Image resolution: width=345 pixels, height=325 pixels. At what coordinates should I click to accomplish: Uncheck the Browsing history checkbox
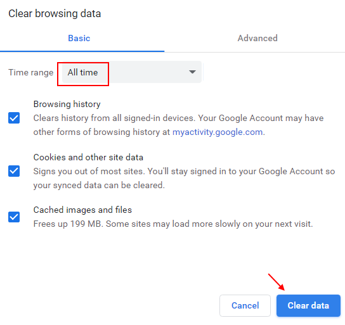(14, 118)
